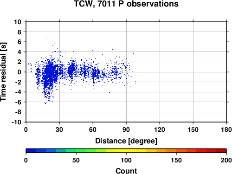Select the dark blue colorbar segment
Viewport: 232px width, 174px height.
[31, 151]
